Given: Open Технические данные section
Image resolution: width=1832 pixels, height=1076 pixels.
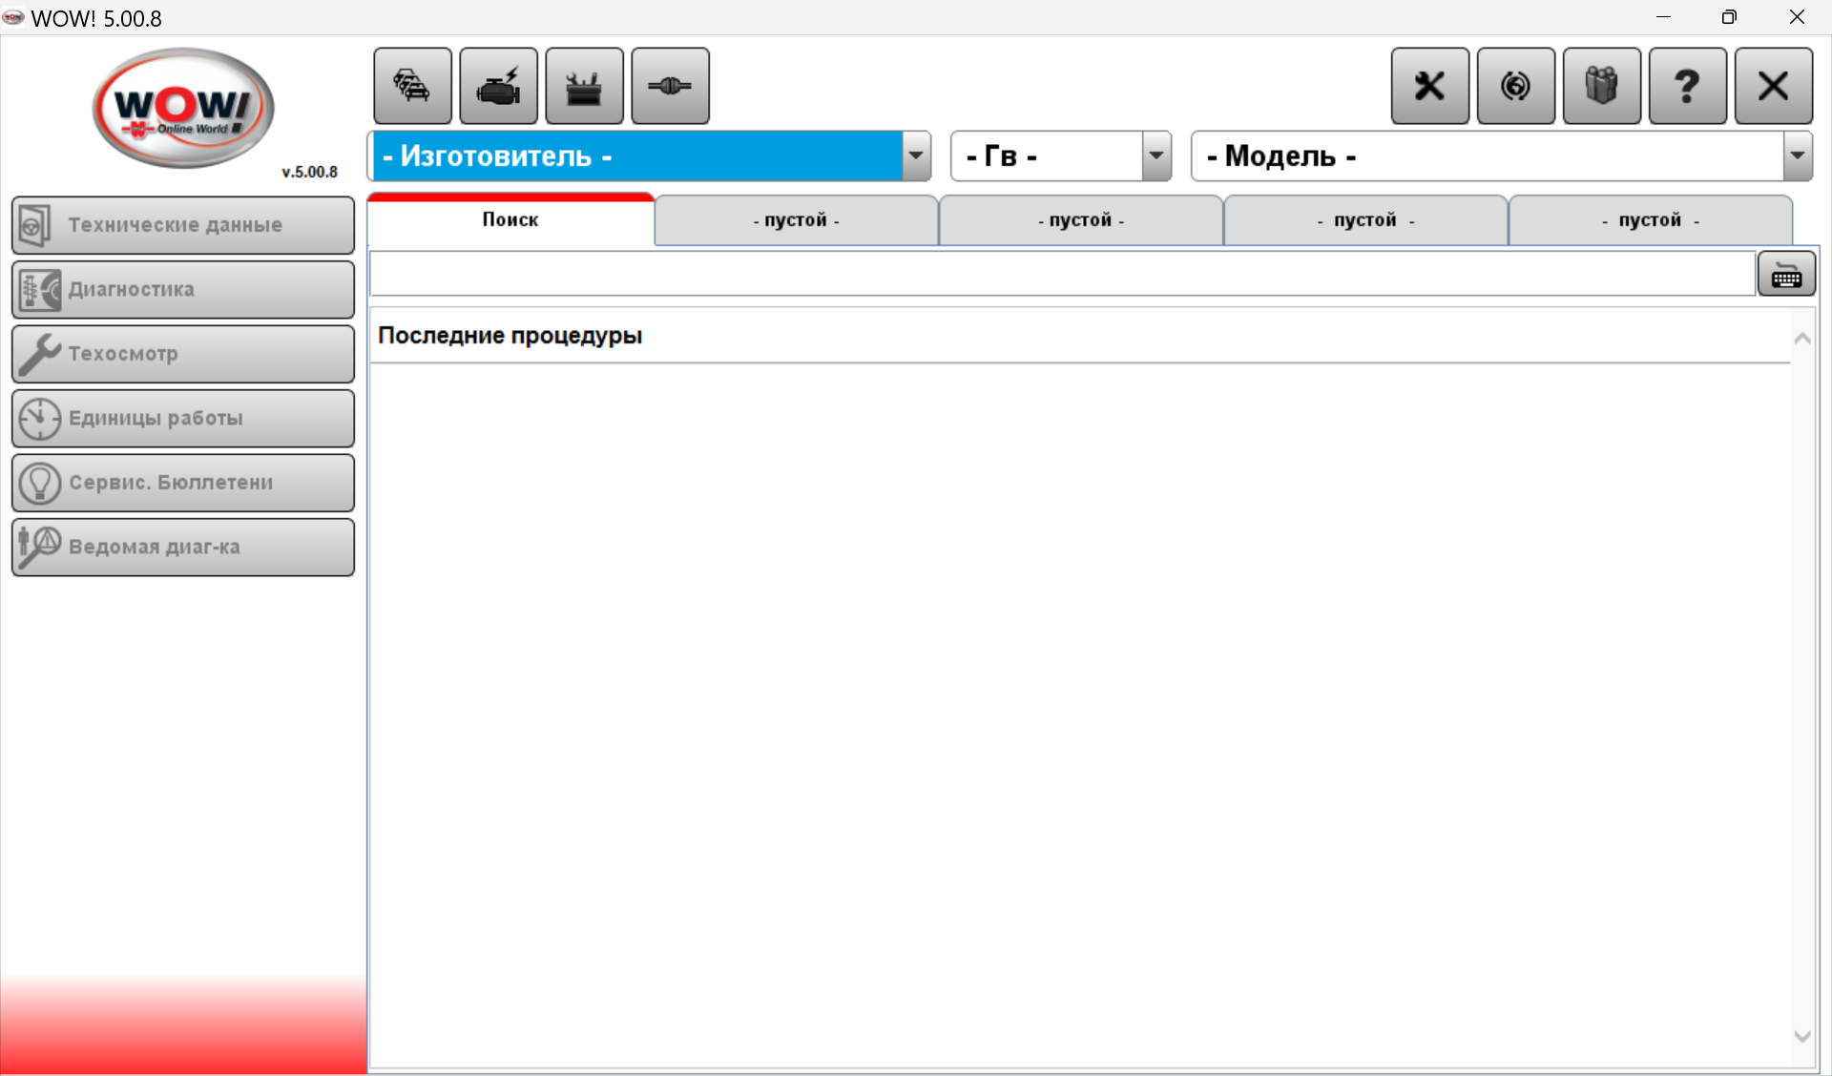Looking at the screenshot, I should click(x=183, y=225).
